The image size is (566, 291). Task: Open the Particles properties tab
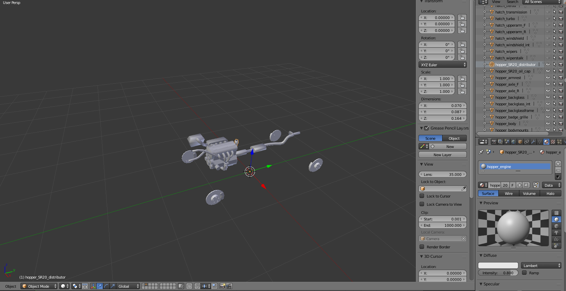coord(559,142)
